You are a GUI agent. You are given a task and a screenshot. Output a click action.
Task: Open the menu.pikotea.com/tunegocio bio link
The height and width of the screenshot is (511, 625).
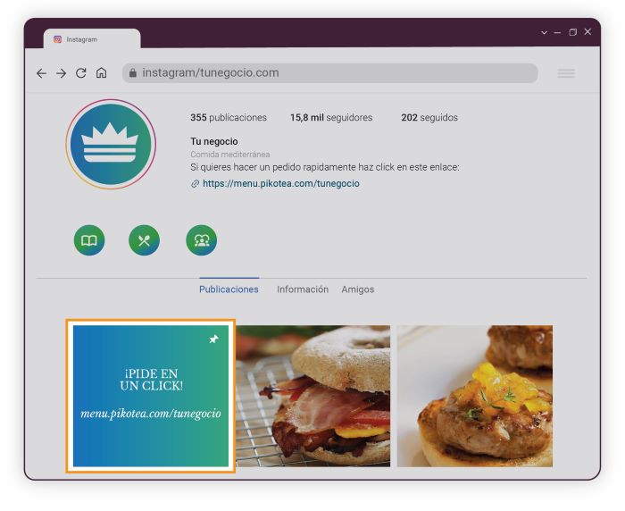[281, 183]
